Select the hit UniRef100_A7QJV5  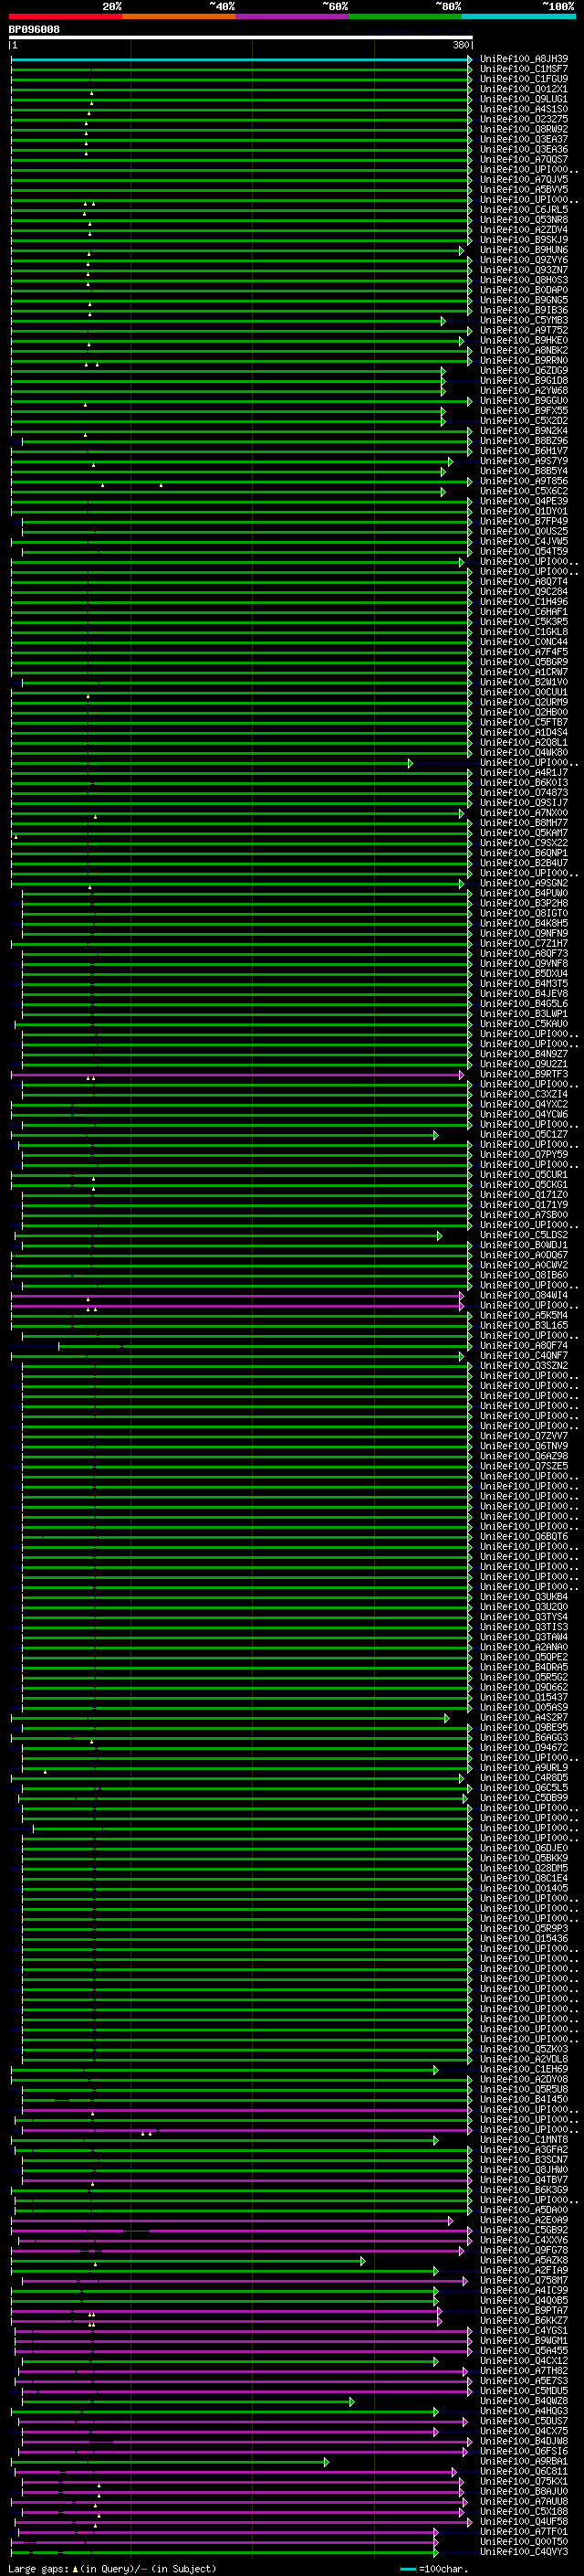tap(524, 180)
